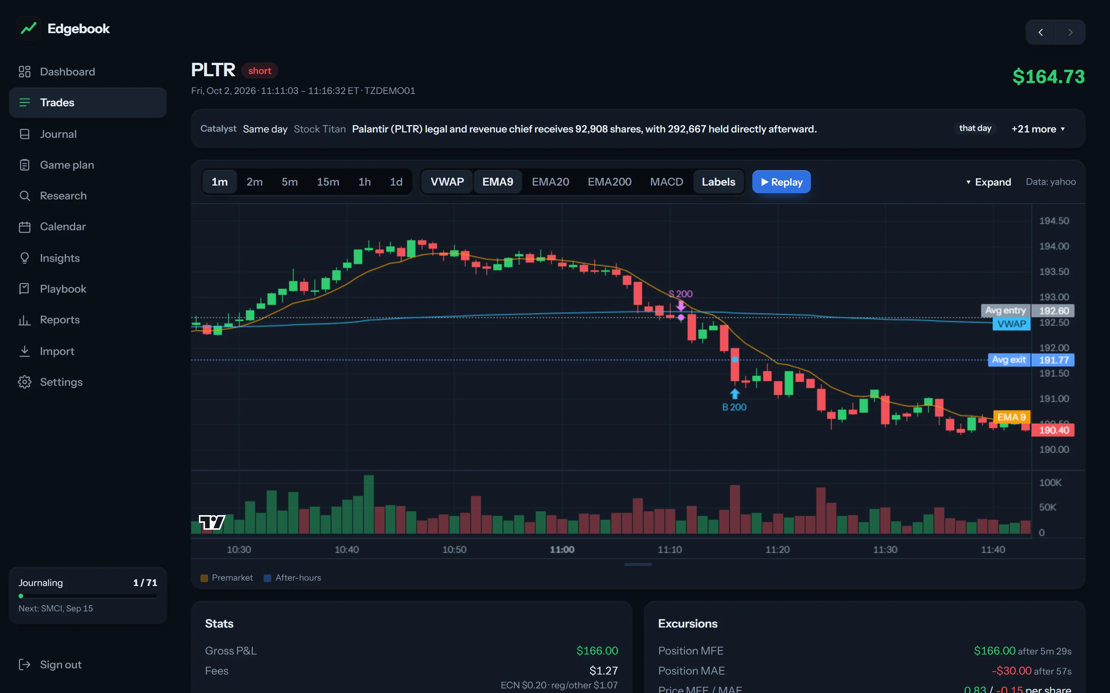
Task: Click the Avg entry 192.60 price label
Action: [x=1027, y=310]
